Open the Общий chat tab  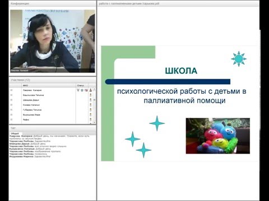tap(15, 133)
